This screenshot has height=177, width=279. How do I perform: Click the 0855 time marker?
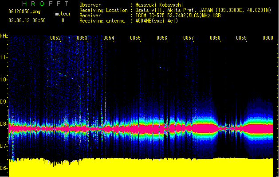135,38
